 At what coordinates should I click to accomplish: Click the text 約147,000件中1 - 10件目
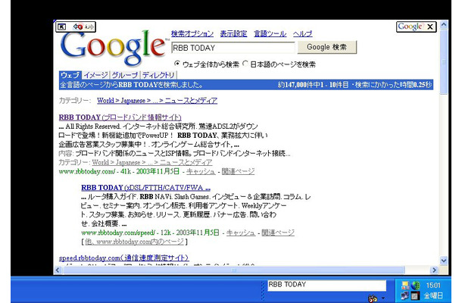pos(313,85)
